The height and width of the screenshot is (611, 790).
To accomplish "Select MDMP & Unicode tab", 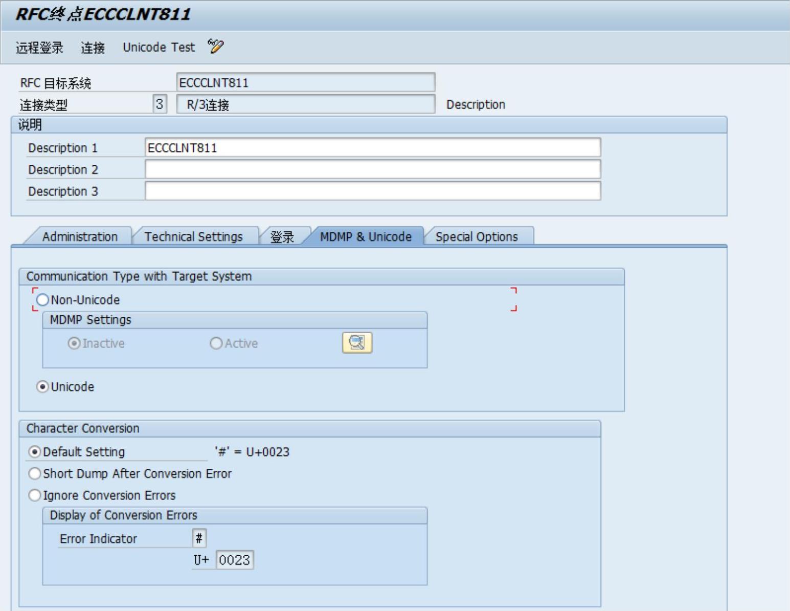I will click(x=366, y=236).
